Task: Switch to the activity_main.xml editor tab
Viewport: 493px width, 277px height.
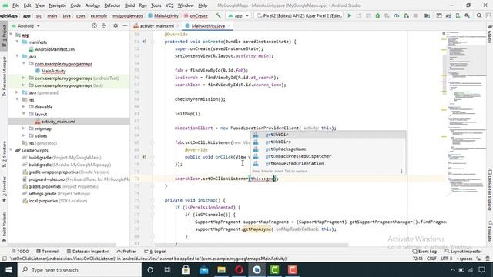Action: tap(156, 25)
